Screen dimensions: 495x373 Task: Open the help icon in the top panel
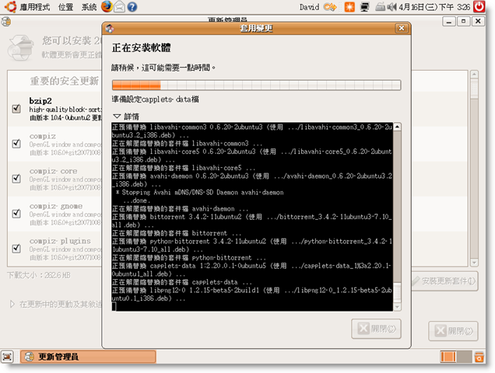132,7
